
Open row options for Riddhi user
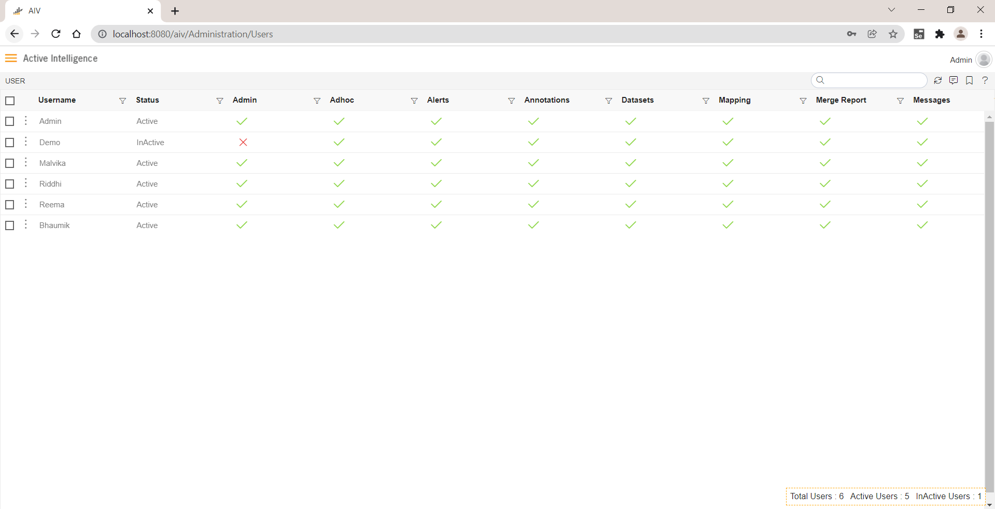26,183
